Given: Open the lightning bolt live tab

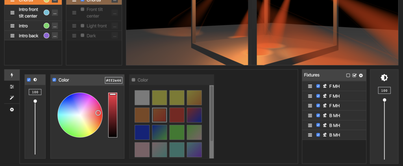Looking at the screenshot, I should [12, 75].
